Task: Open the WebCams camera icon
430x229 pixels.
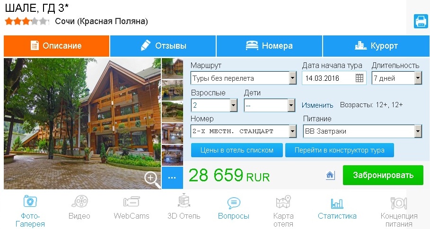Action: click(132, 202)
